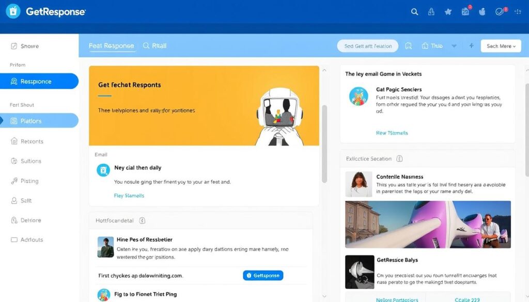Screen dimensions: 529x302
Task: Open the chevron dropdown next to Thio
Action: tap(454, 46)
